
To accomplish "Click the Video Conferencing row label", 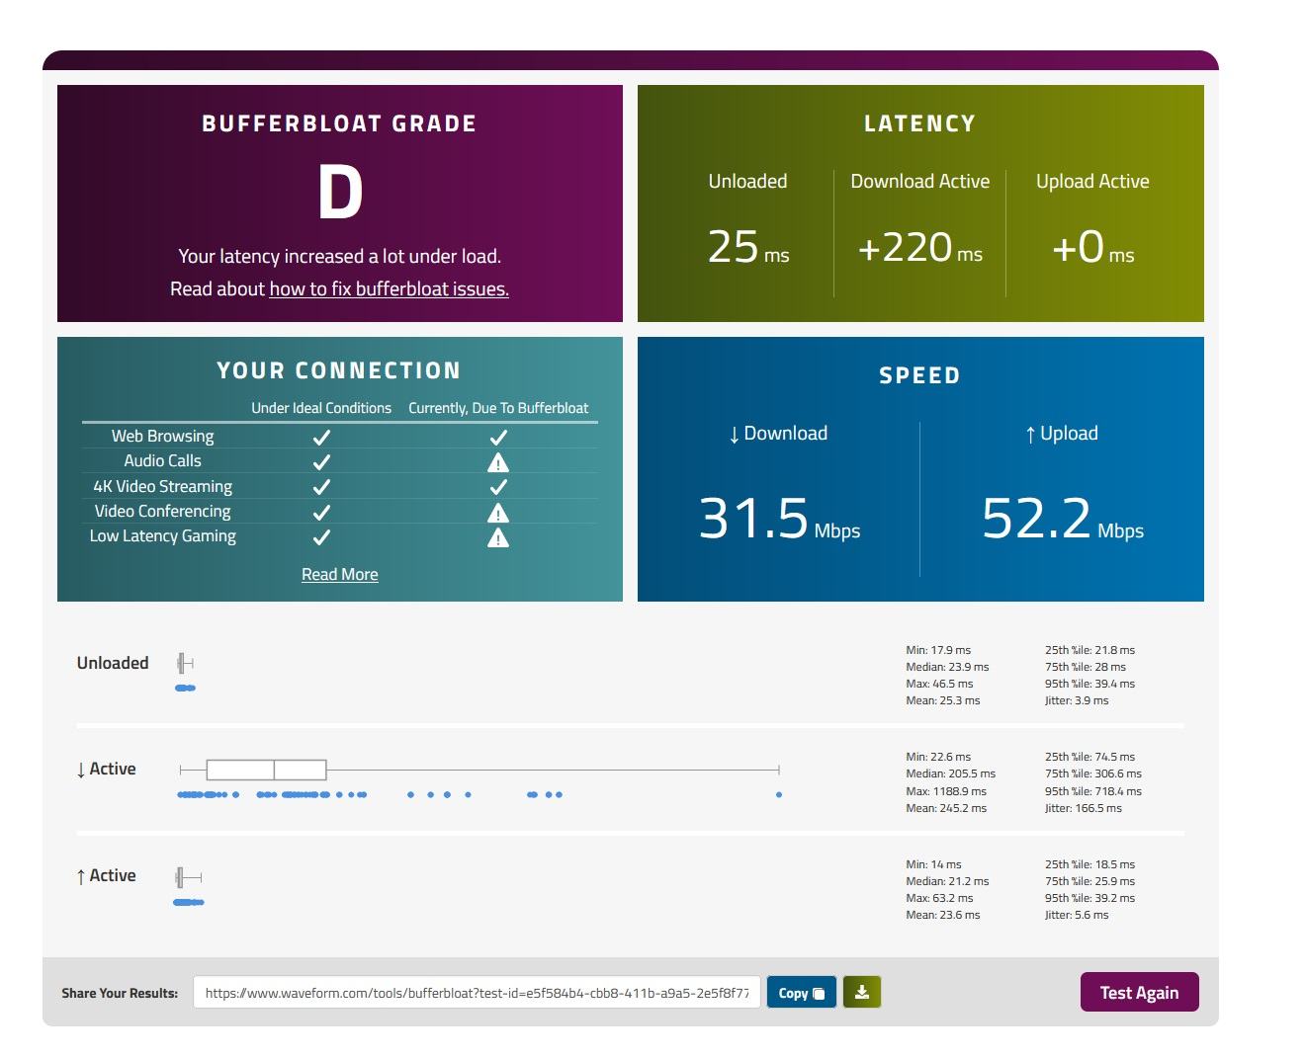I will [162, 511].
